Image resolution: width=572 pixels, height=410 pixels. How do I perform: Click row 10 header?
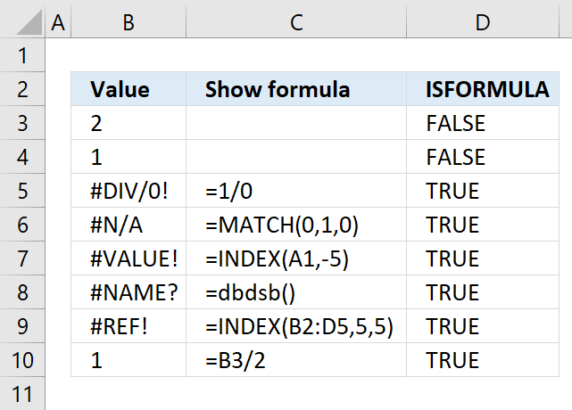pos(23,360)
